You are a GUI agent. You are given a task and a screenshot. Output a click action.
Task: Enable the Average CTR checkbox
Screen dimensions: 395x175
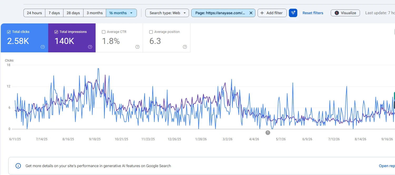[103, 32]
